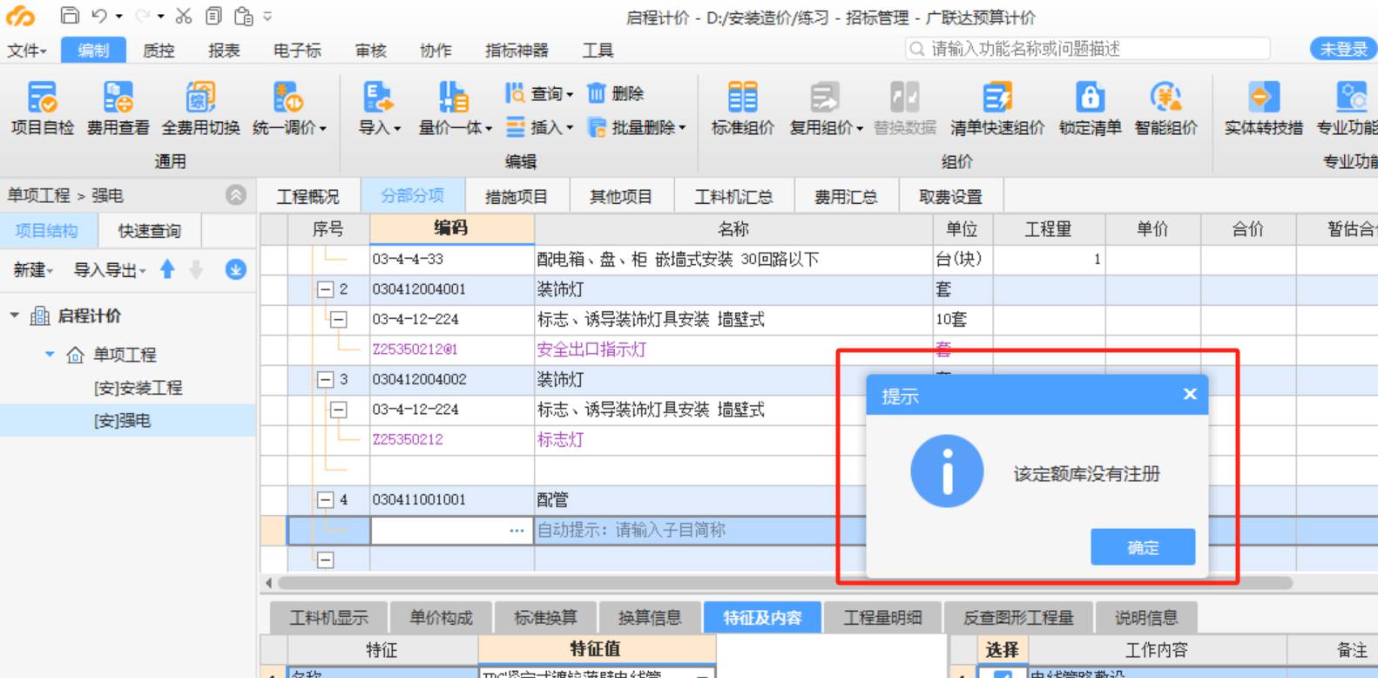Open the 反查图形工程量 tab

pos(1018,618)
